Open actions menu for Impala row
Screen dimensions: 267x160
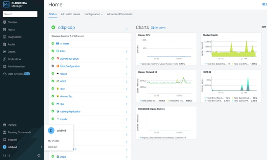(127, 119)
